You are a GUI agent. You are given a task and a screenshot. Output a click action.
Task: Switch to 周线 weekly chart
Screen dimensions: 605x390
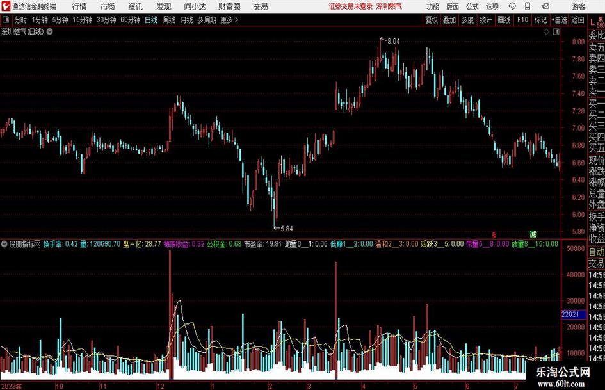168,20
